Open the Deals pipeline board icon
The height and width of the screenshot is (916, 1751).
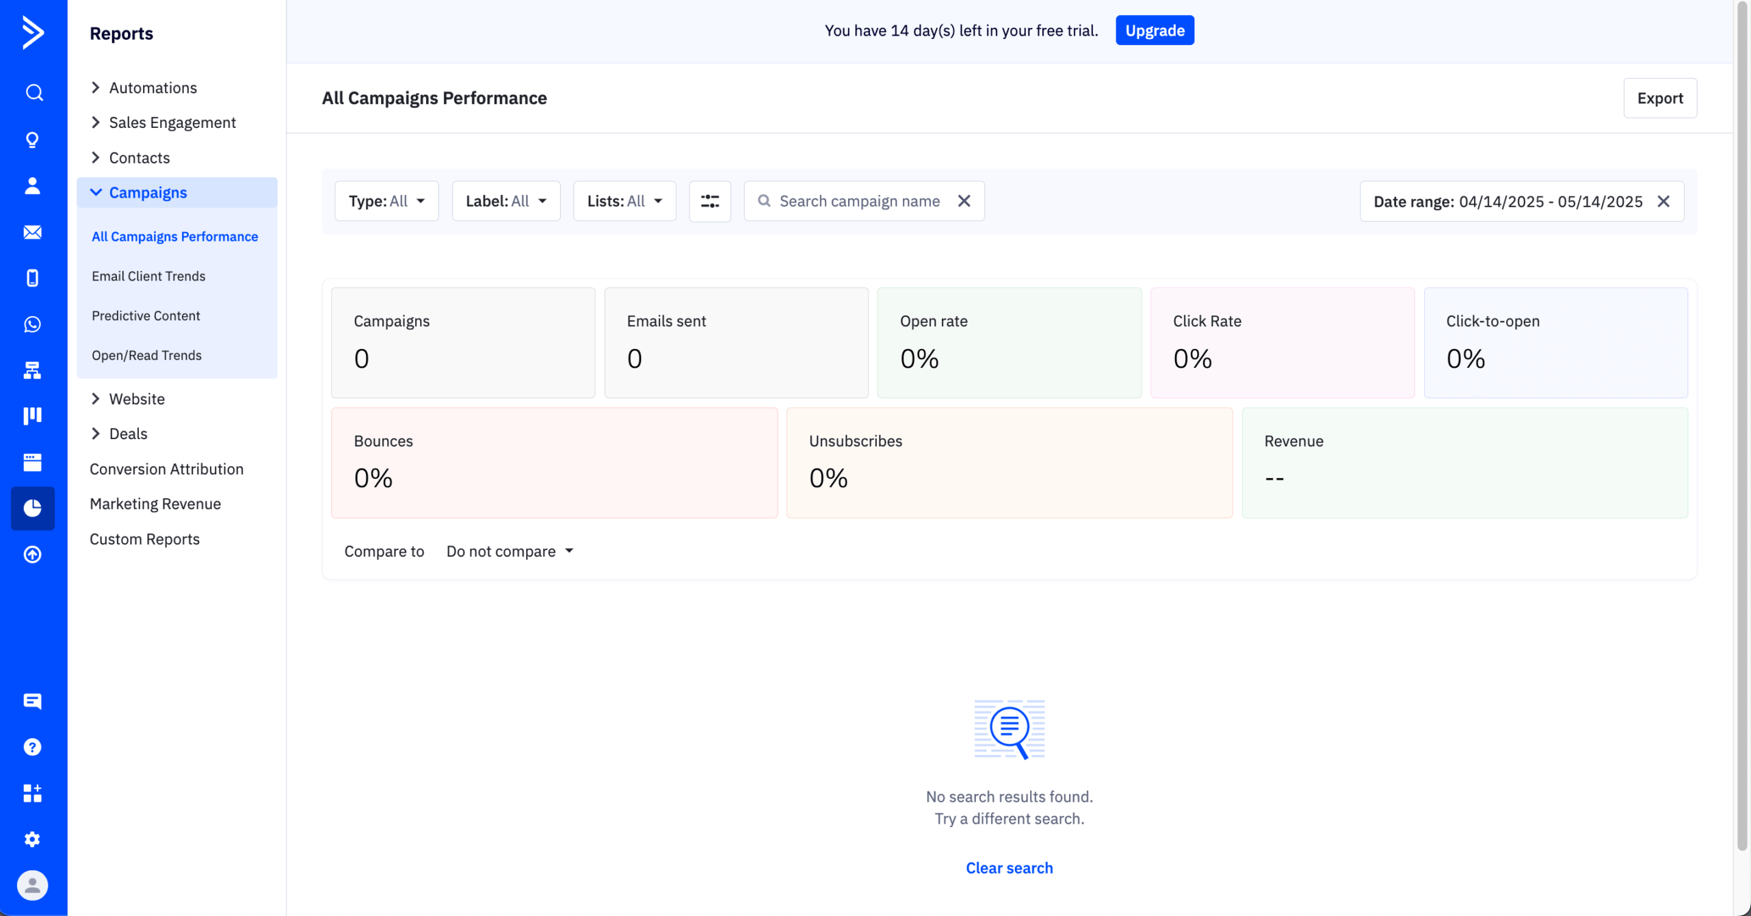(33, 416)
